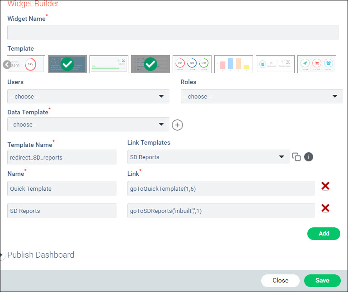Open the Data Template dropdown

click(88, 124)
